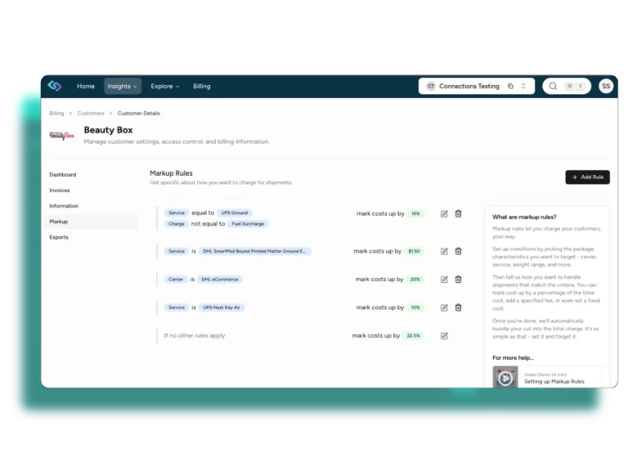Image resolution: width=628 pixels, height=471 pixels.
Task: Edit the DHL eCommerce 20% rule
Action: click(x=444, y=280)
